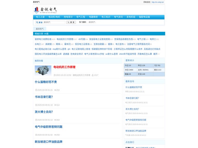This screenshot has width=198, height=148.
Task: Open 防电安全常识 link
Action: tap(77, 54)
